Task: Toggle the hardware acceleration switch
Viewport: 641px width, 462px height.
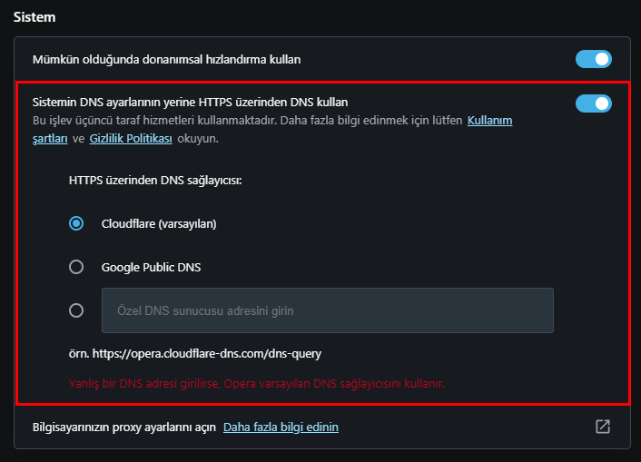Action: pos(593,60)
